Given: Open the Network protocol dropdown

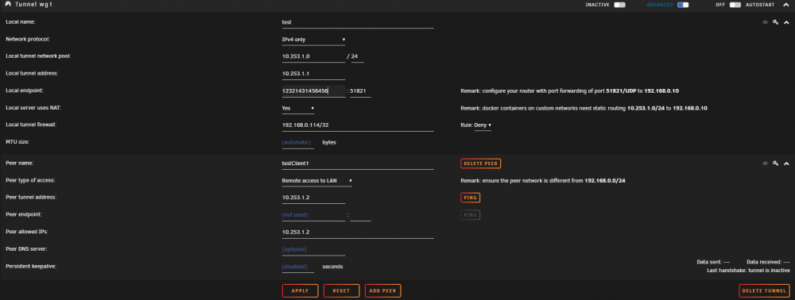Looking at the screenshot, I should pos(313,40).
